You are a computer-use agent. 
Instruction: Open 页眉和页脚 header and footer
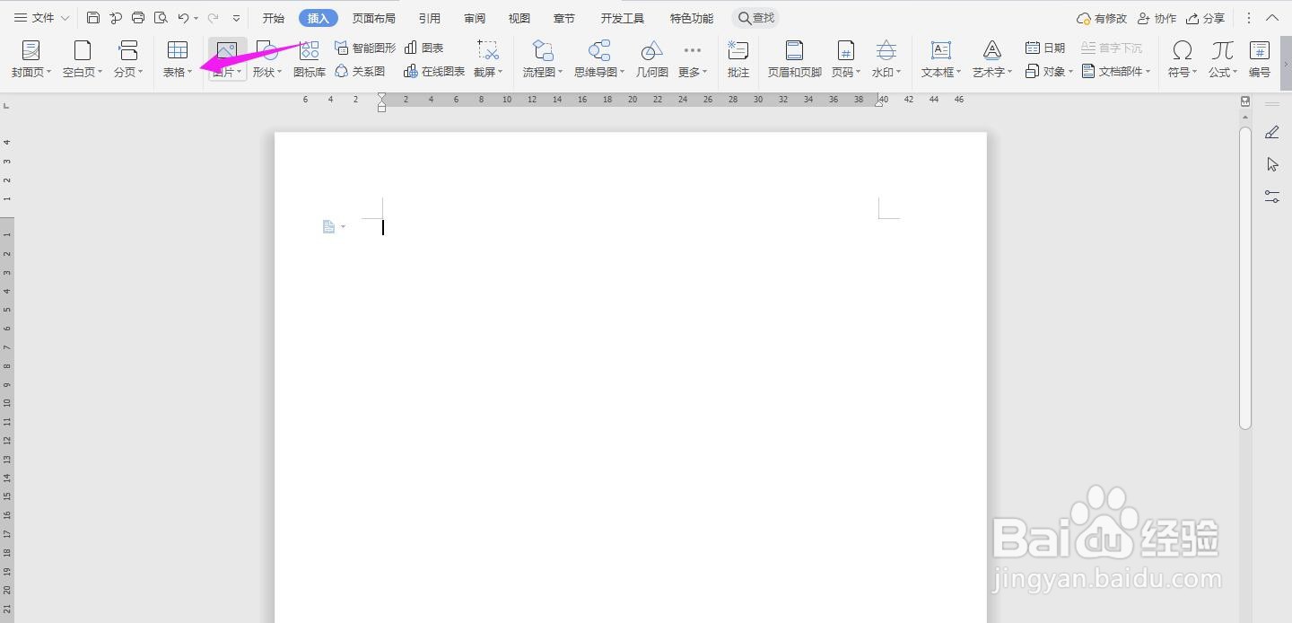[x=795, y=59]
